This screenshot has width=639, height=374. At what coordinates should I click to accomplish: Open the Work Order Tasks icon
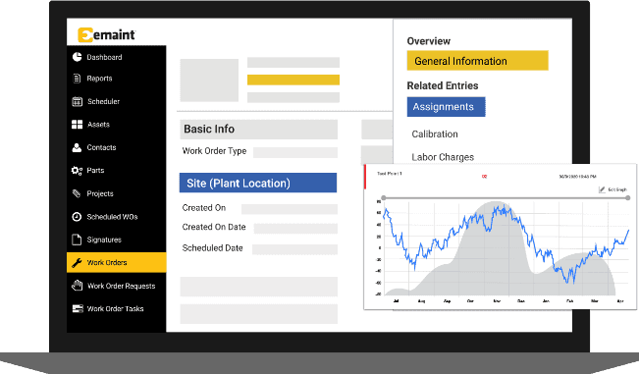click(x=78, y=309)
